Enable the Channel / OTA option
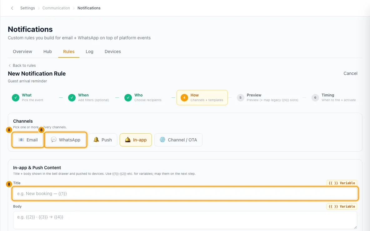Viewport: 370px width, 231px height. click(178, 140)
